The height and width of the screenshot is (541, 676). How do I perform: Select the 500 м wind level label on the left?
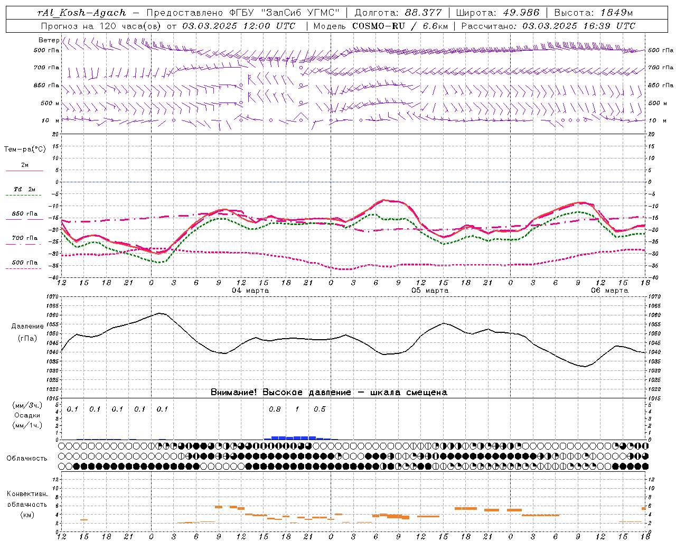[x=50, y=103]
